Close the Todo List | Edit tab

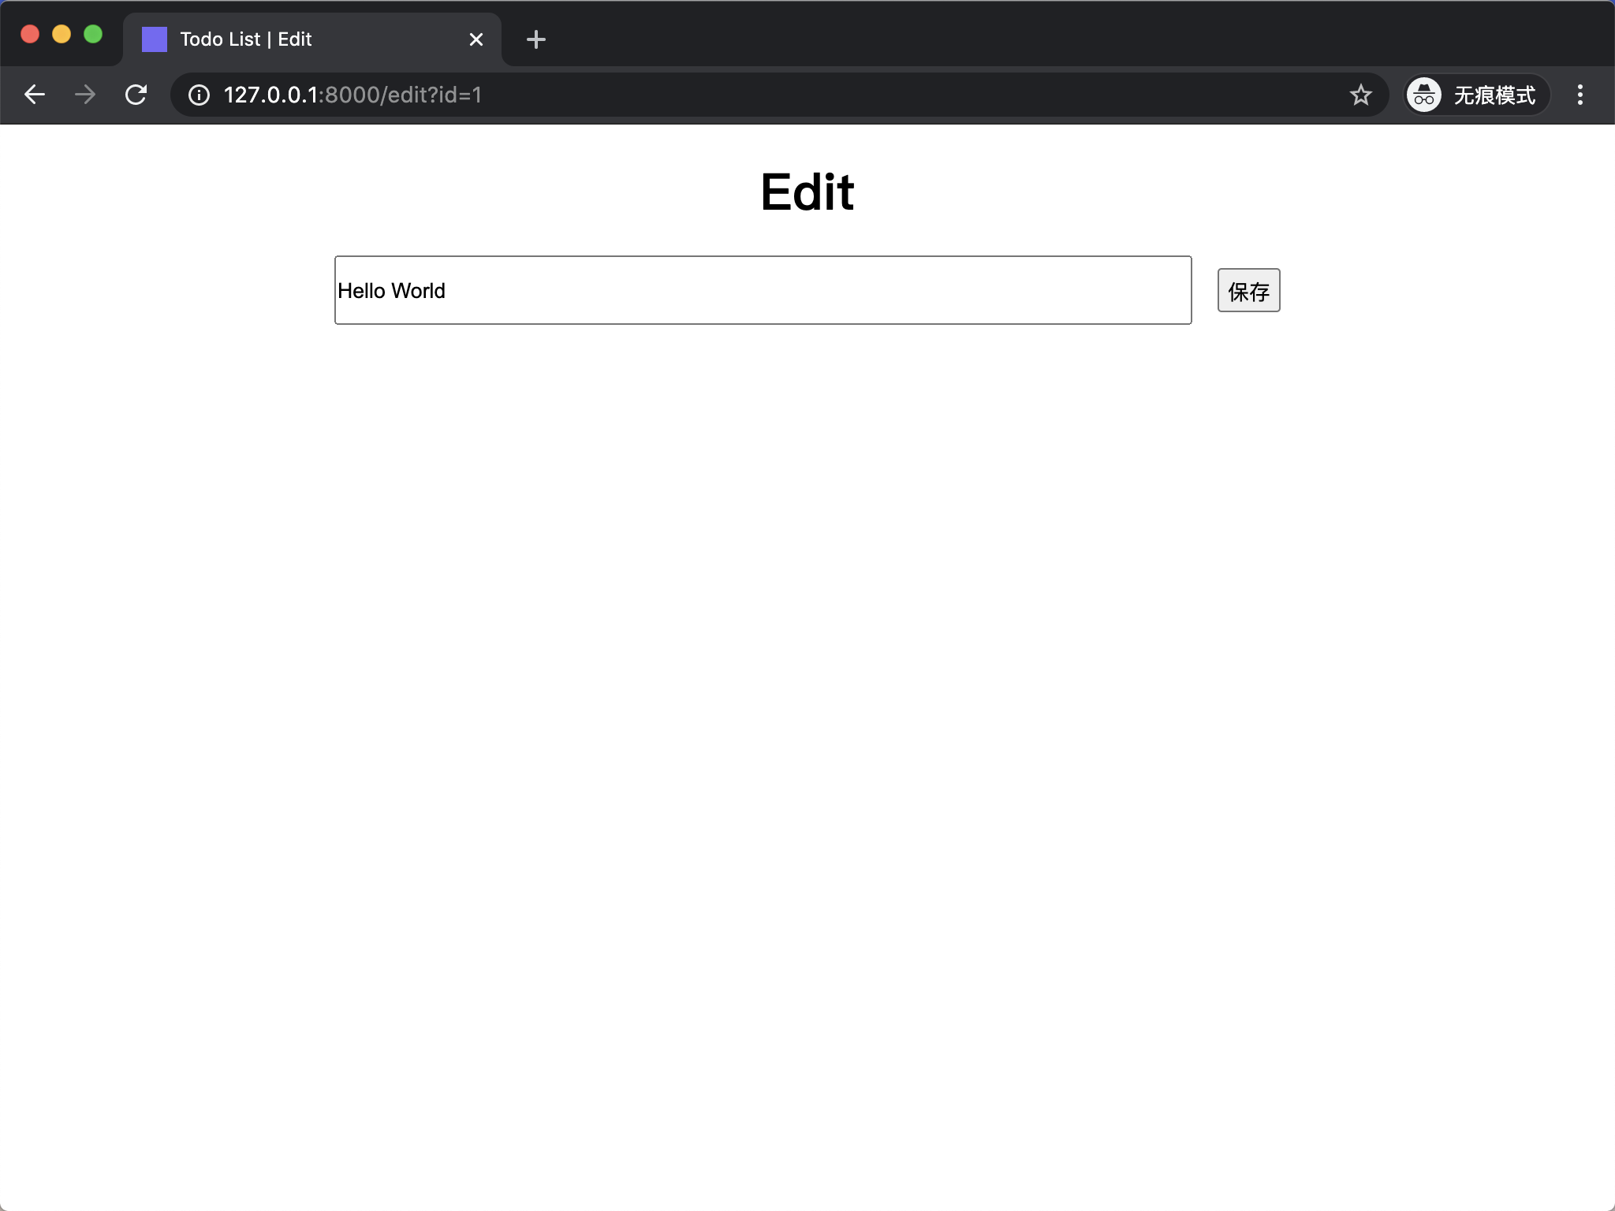point(476,39)
